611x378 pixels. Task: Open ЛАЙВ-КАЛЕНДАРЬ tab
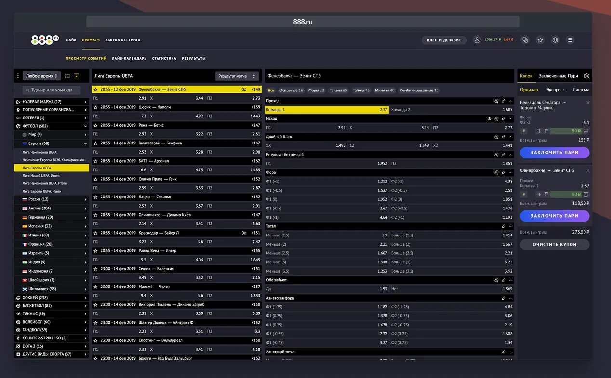(129, 58)
